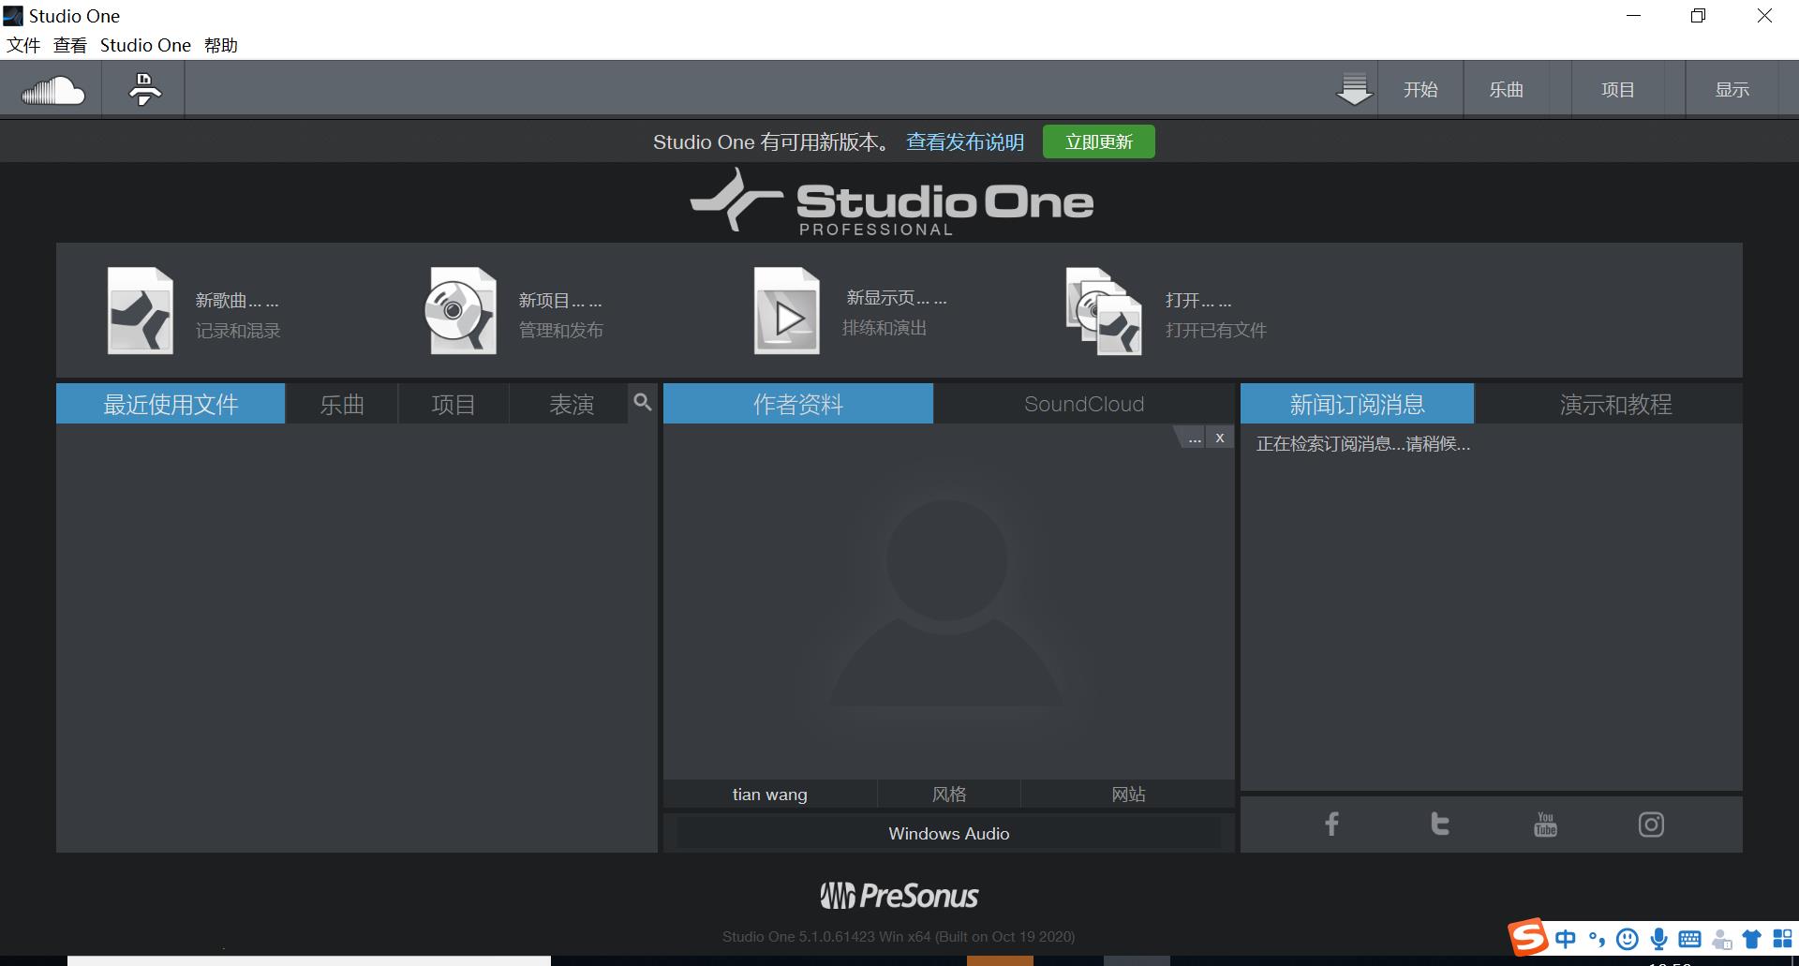Select the 乐曲 tab in recent files
1799x966 pixels.
pyautogui.click(x=342, y=404)
